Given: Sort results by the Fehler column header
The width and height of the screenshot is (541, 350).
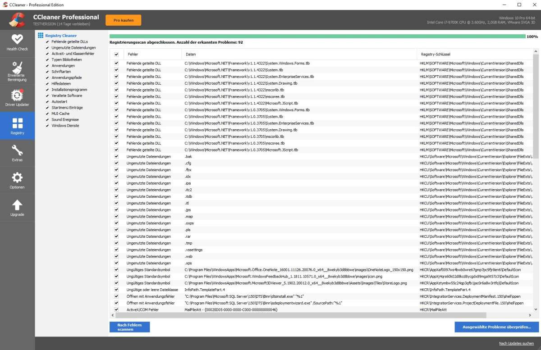Looking at the screenshot, I should coord(133,54).
